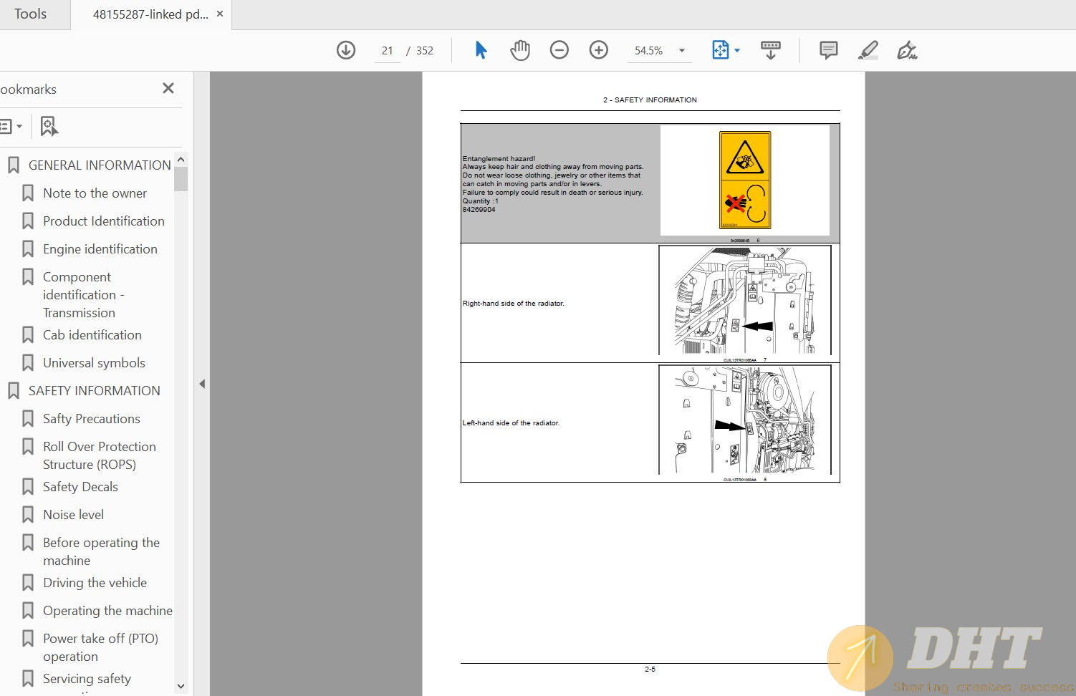Click the page number input field

[x=388, y=51]
